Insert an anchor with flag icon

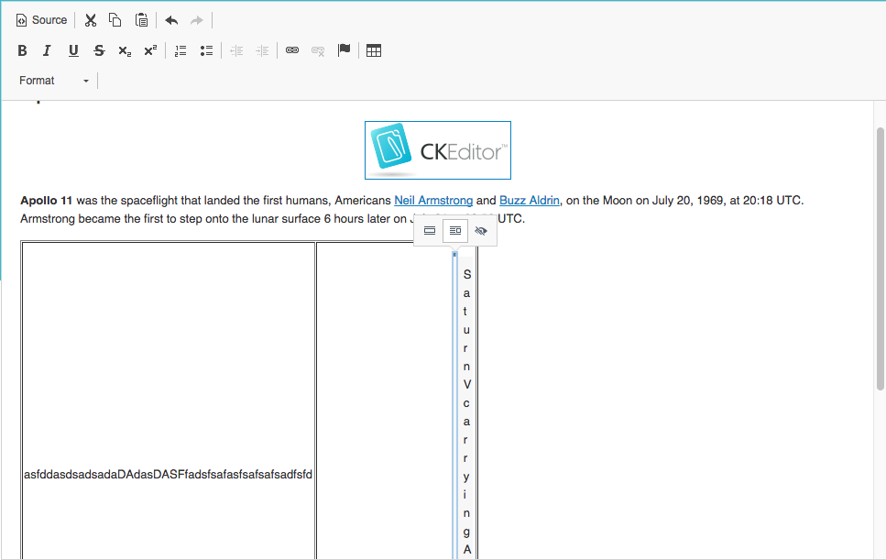click(x=344, y=50)
